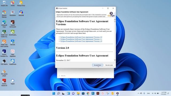Select the orange Q desktop shortcut
The image size is (171, 96).
(4, 43)
